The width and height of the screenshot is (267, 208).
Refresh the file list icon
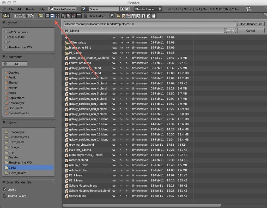coord(31,16)
